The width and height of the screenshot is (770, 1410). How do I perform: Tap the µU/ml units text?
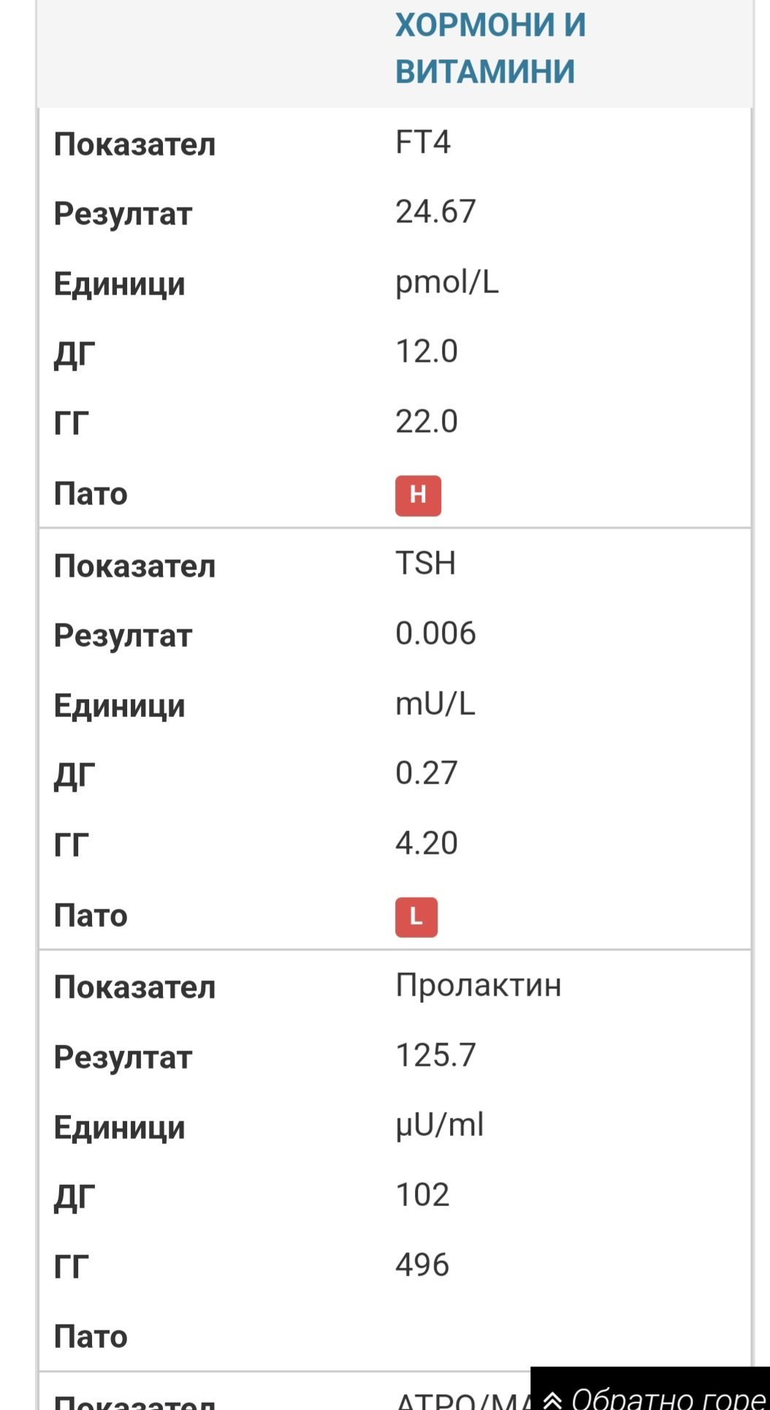click(439, 1126)
